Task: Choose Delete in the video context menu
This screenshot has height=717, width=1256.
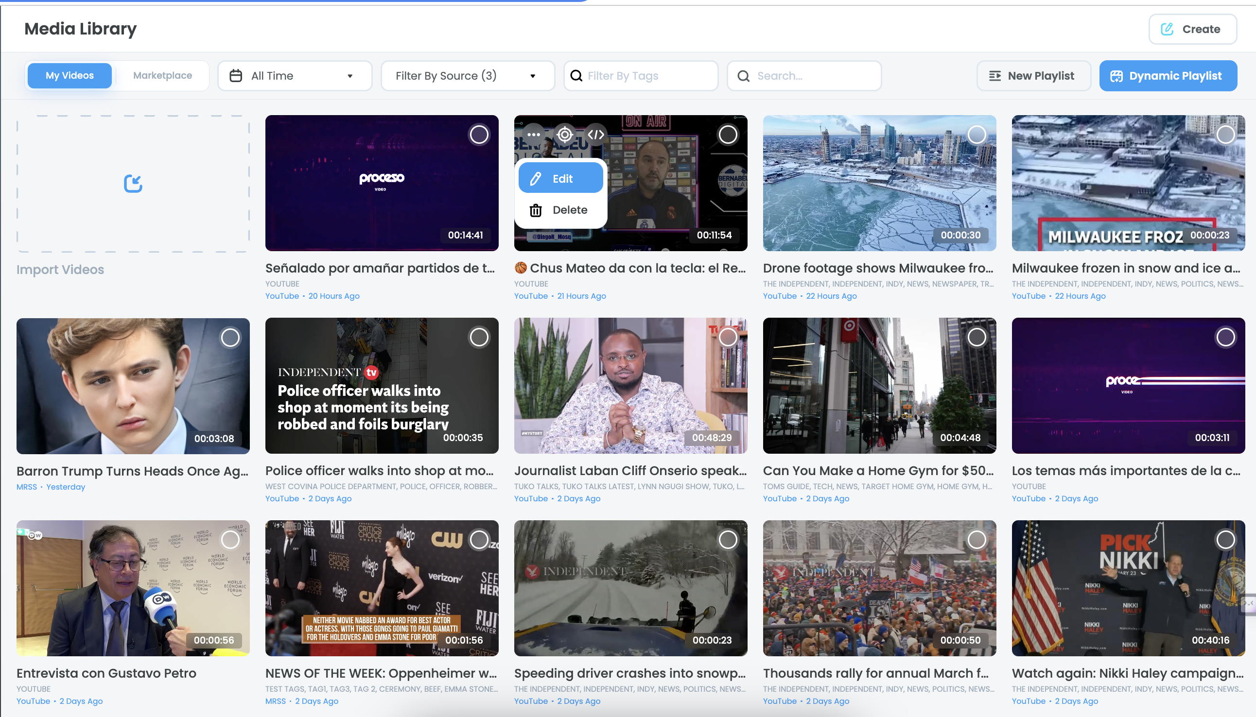Action: point(561,210)
